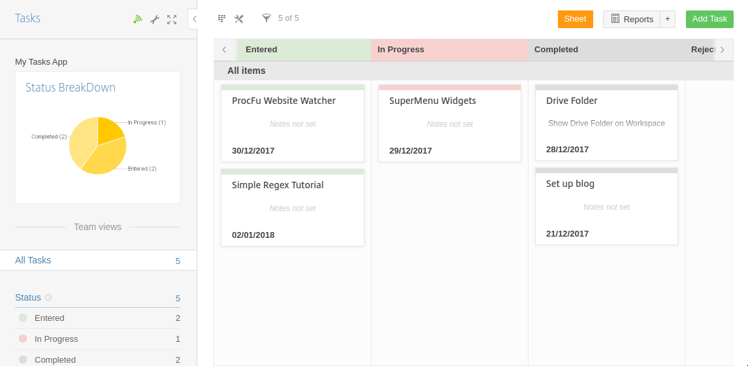Image resolution: width=748 pixels, height=366 pixels.
Task: Click the green Add Task button
Action: pos(709,19)
